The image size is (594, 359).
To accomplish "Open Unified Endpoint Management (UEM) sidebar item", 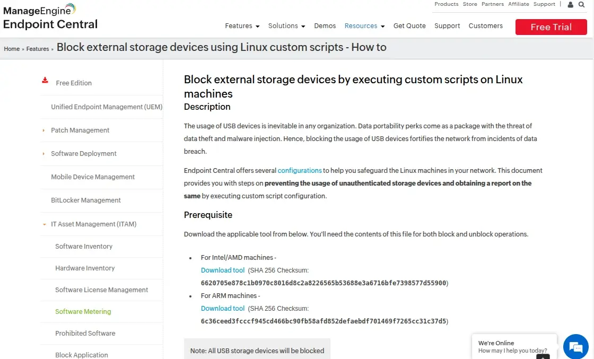I will tap(107, 107).
